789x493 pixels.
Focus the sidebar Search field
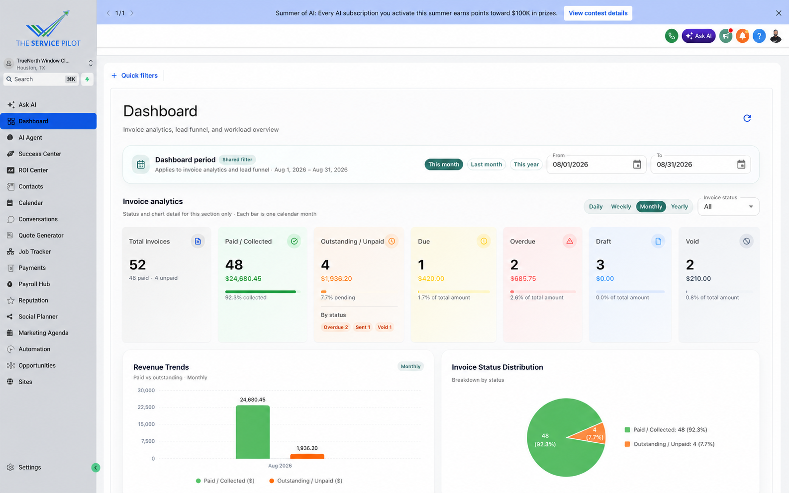[41, 79]
